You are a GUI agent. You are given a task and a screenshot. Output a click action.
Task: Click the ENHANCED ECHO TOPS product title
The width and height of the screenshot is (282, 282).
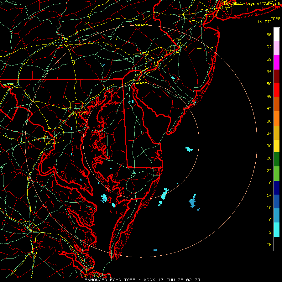point(110,280)
